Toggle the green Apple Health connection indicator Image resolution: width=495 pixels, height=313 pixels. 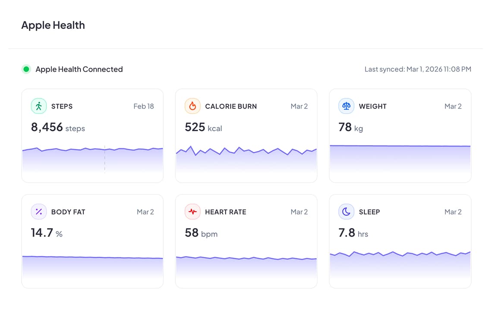[26, 69]
